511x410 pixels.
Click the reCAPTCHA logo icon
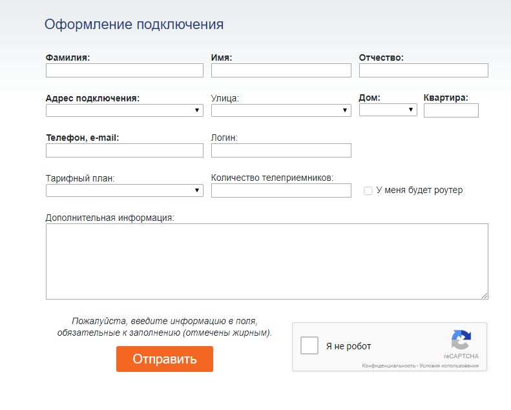point(461,340)
